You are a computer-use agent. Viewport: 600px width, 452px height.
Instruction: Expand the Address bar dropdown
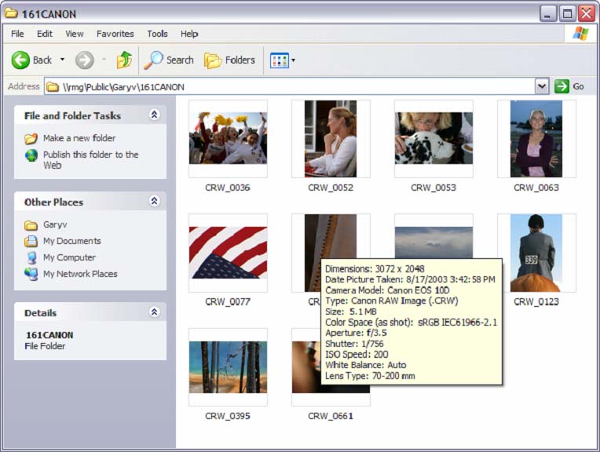[541, 86]
